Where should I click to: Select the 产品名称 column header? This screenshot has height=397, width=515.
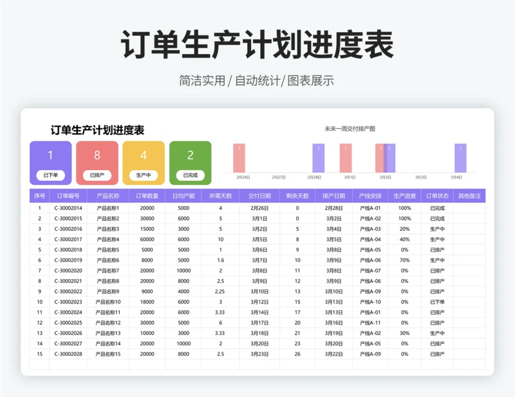[x=108, y=196]
